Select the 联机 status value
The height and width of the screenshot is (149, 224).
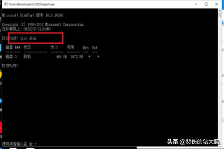[x=27, y=57]
